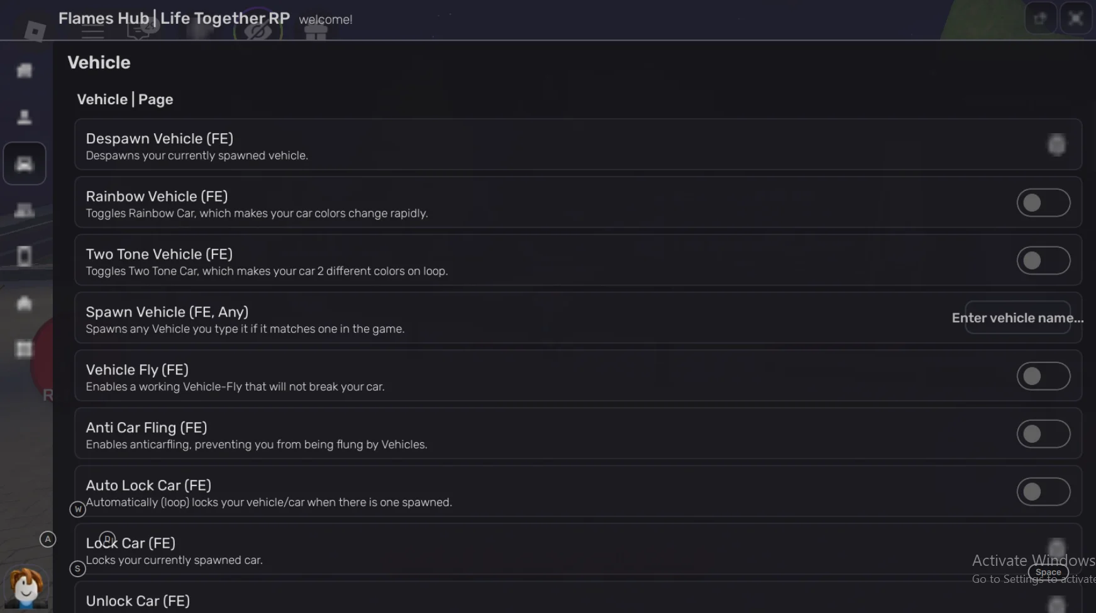Click the Roblox logo menu icon

pyautogui.click(x=35, y=30)
